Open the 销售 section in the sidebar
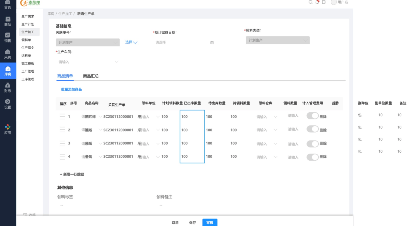This screenshot has width=408, height=226. click(x=8, y=37)
